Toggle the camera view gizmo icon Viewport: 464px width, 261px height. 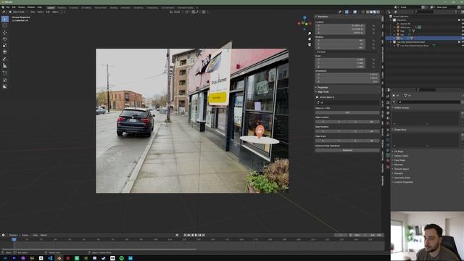pos(310,45)
